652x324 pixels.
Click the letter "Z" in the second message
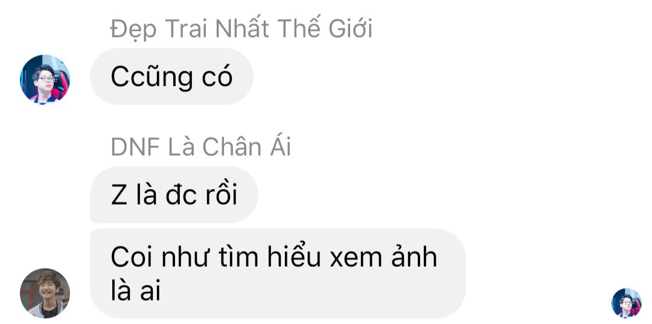119,197
